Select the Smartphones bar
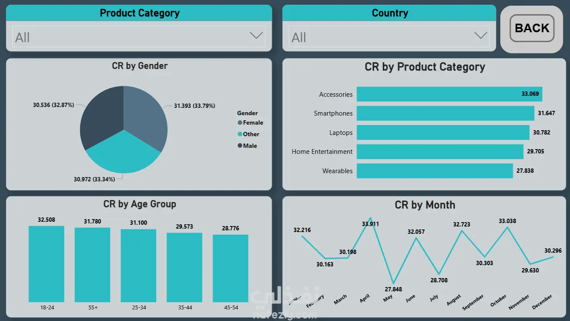The image size is (570, 321). [446, 113]
